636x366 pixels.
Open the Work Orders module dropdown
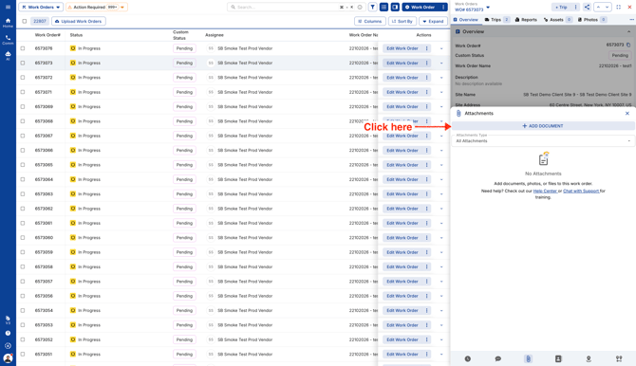41,7
